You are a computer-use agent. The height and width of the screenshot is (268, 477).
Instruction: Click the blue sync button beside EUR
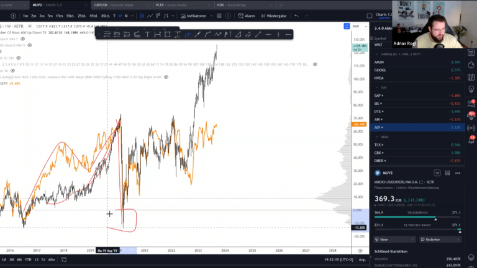click(347, 27)
